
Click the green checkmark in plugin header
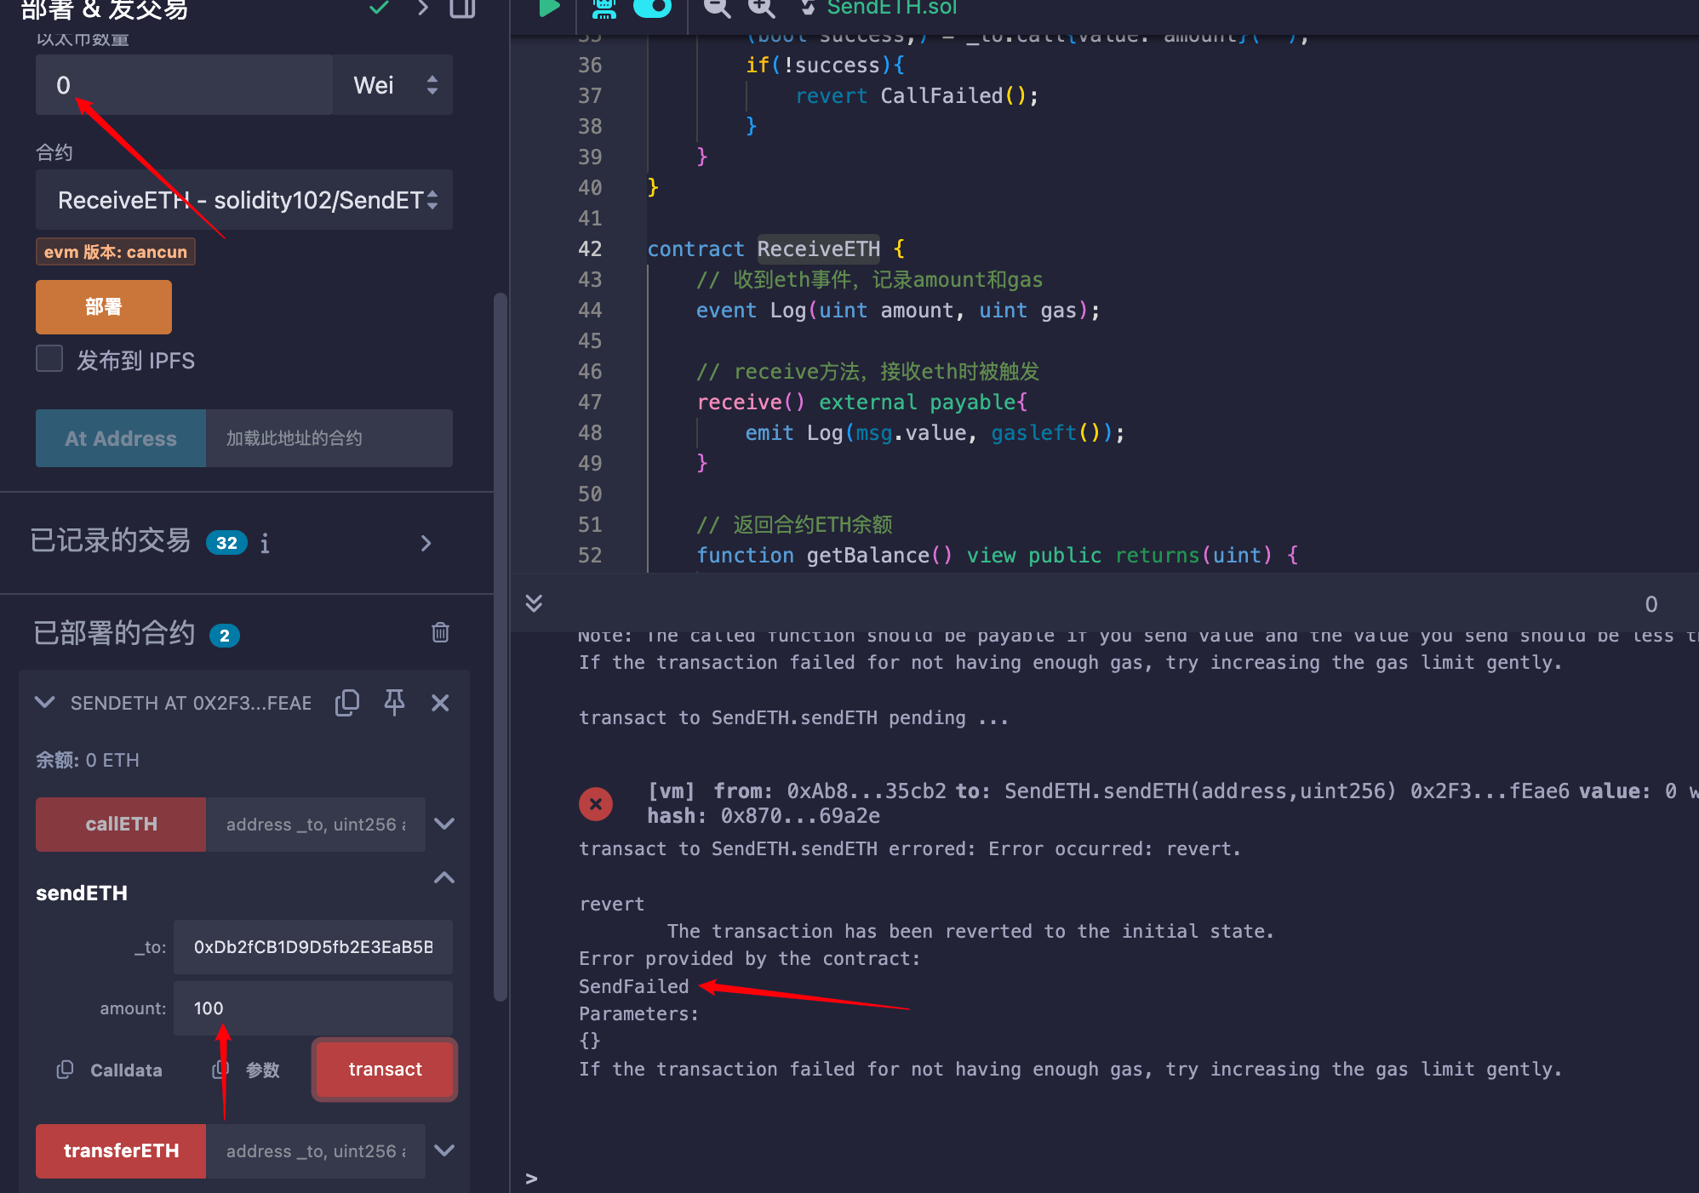click(x=379, y=8)
